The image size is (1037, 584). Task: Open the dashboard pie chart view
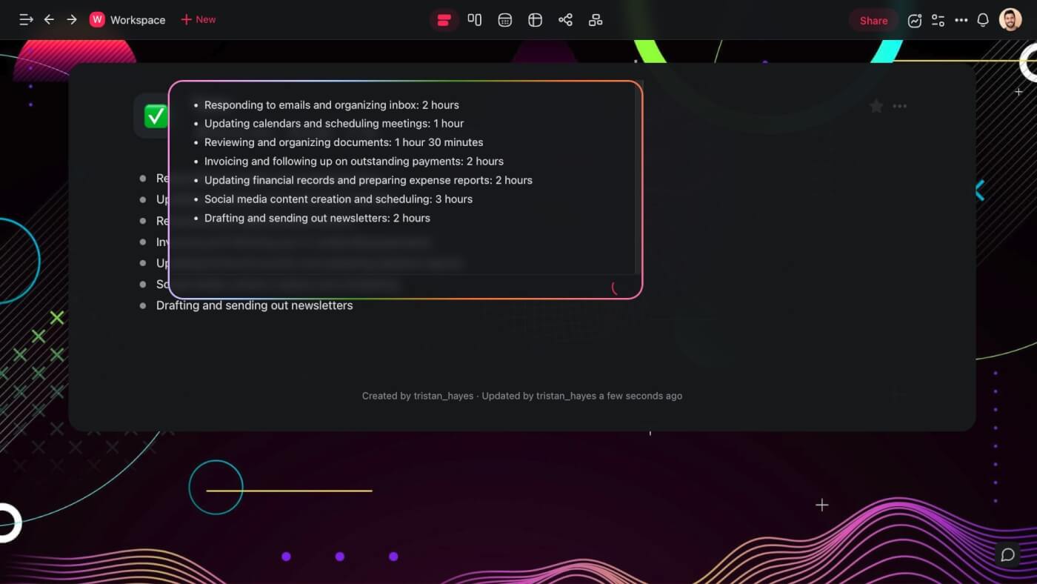(x=535, y=19)
